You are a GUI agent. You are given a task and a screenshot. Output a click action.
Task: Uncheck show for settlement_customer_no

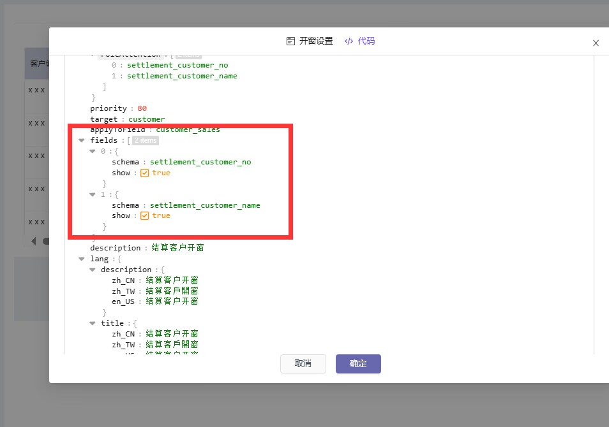pos(144,173)
